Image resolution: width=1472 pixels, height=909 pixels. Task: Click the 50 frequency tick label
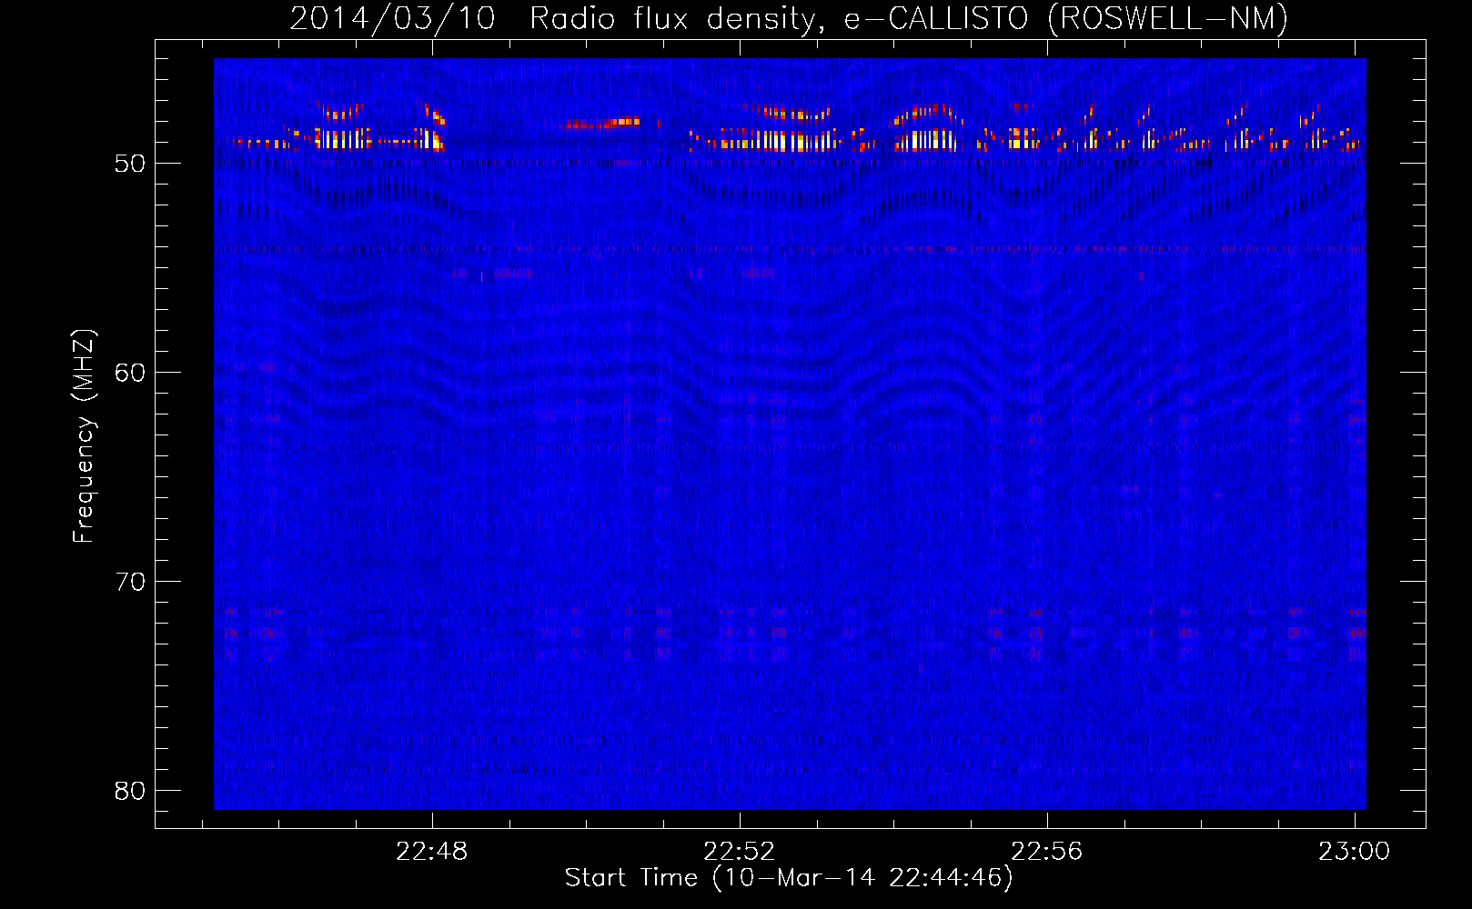[130, 164]
